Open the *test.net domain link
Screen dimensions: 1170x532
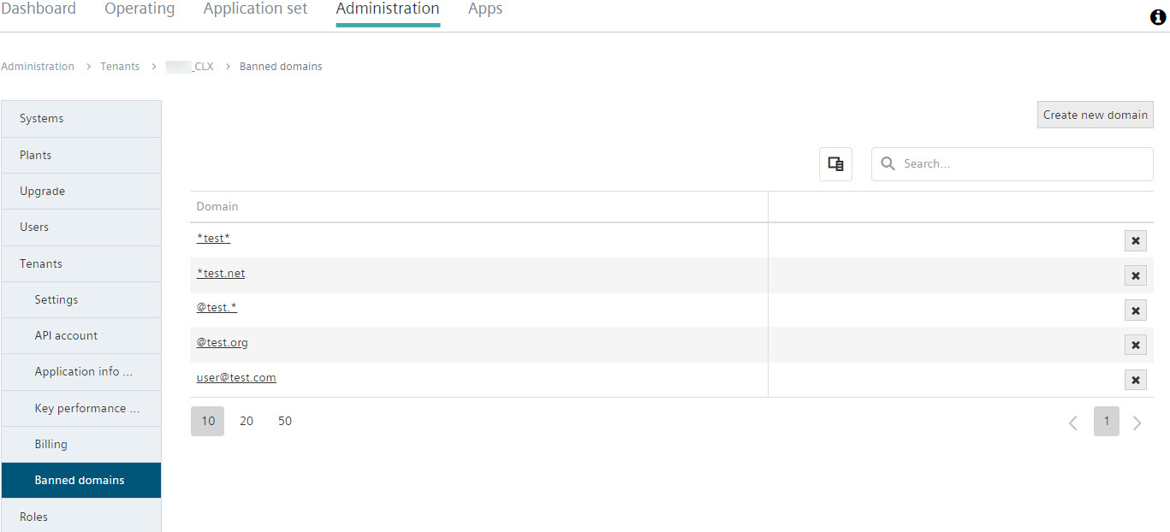pos(221,274)
